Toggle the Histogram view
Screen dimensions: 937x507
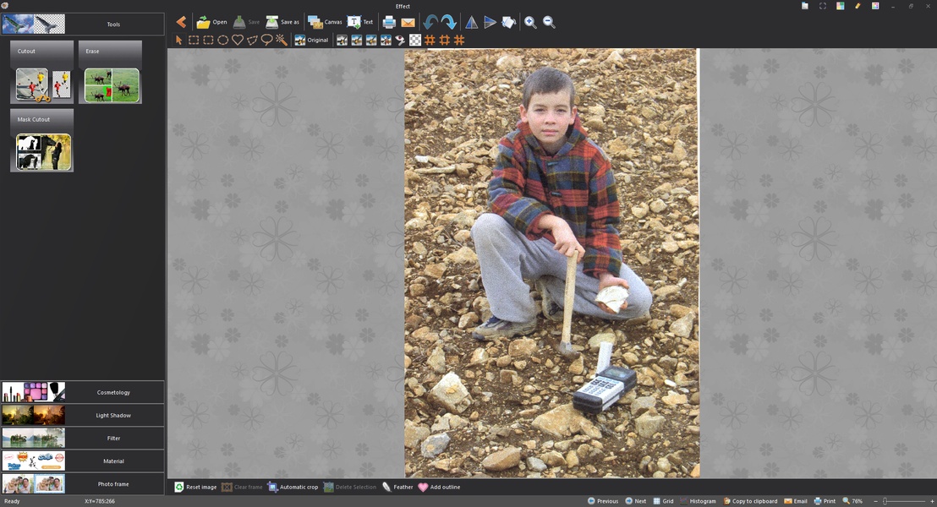pos(698,501)
